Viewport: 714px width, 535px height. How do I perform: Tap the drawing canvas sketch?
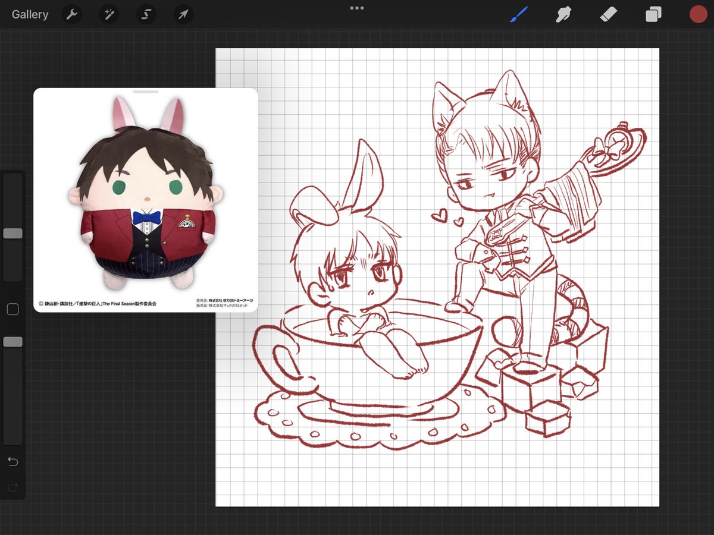pyautogui.click(x=437, y=277)
